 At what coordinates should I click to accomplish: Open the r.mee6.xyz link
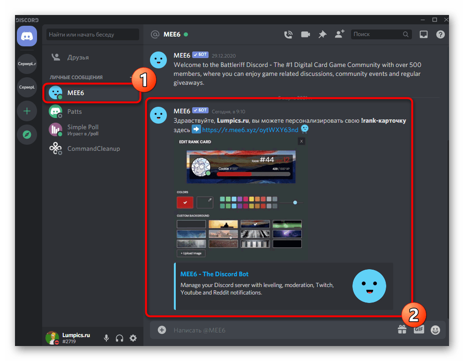[250, 130]
